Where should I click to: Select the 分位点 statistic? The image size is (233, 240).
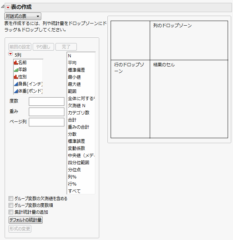pyautogui.click(x=81, y=170)
